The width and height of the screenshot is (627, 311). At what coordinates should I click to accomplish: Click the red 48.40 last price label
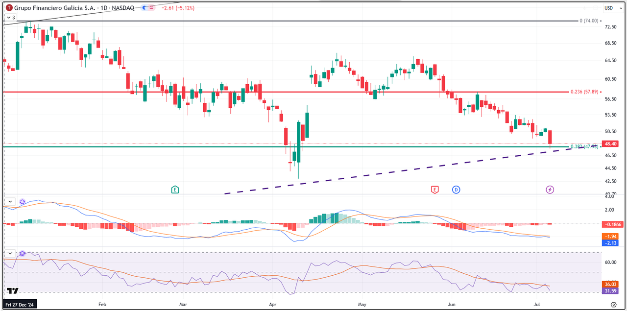pyautogui.click(x=611, y=144)
